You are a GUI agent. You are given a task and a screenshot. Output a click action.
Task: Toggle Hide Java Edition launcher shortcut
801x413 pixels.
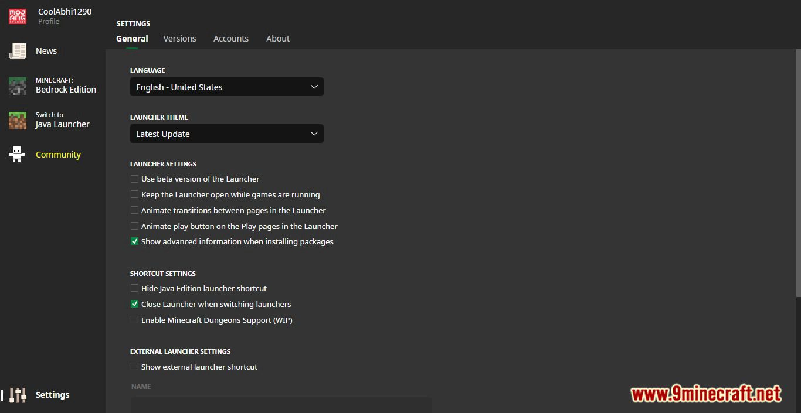[x=134, y=288]
